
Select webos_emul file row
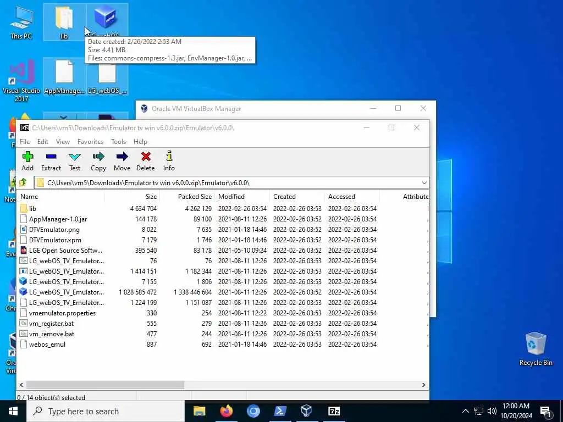pyautogui.click(x=223, y=344)
